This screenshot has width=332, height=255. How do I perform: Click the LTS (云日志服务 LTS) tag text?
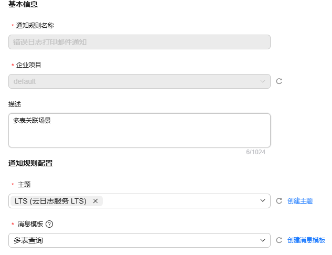[x=50, y=201]
